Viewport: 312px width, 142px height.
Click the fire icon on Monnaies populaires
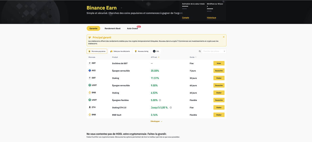pos(89,51)
